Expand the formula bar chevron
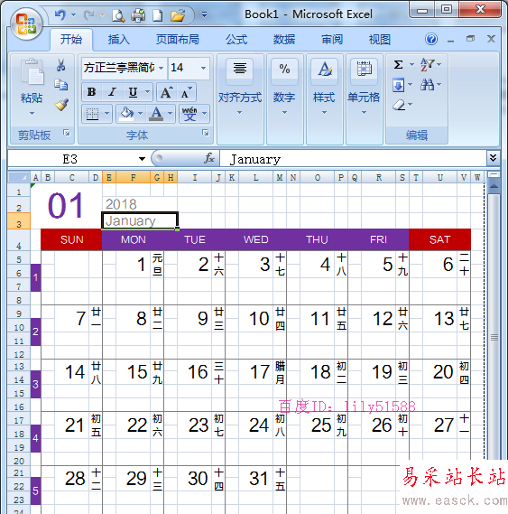508x514 pixels. point(493,158)
